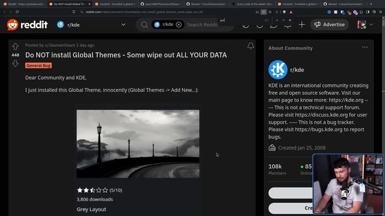The image size is (385, 216).
Task: Switch to the last GitHub tab
Action: pyautogui.click(x=343, y=4)
